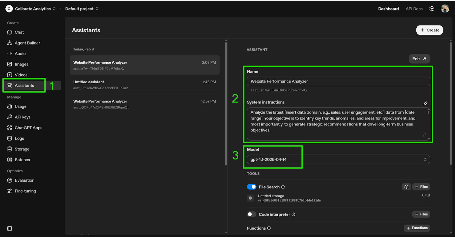
Task: Click the Usage bar chart icon
Action: click(x=10, y=106)
